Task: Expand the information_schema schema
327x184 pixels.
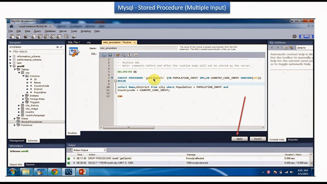Action: (10, 56)
